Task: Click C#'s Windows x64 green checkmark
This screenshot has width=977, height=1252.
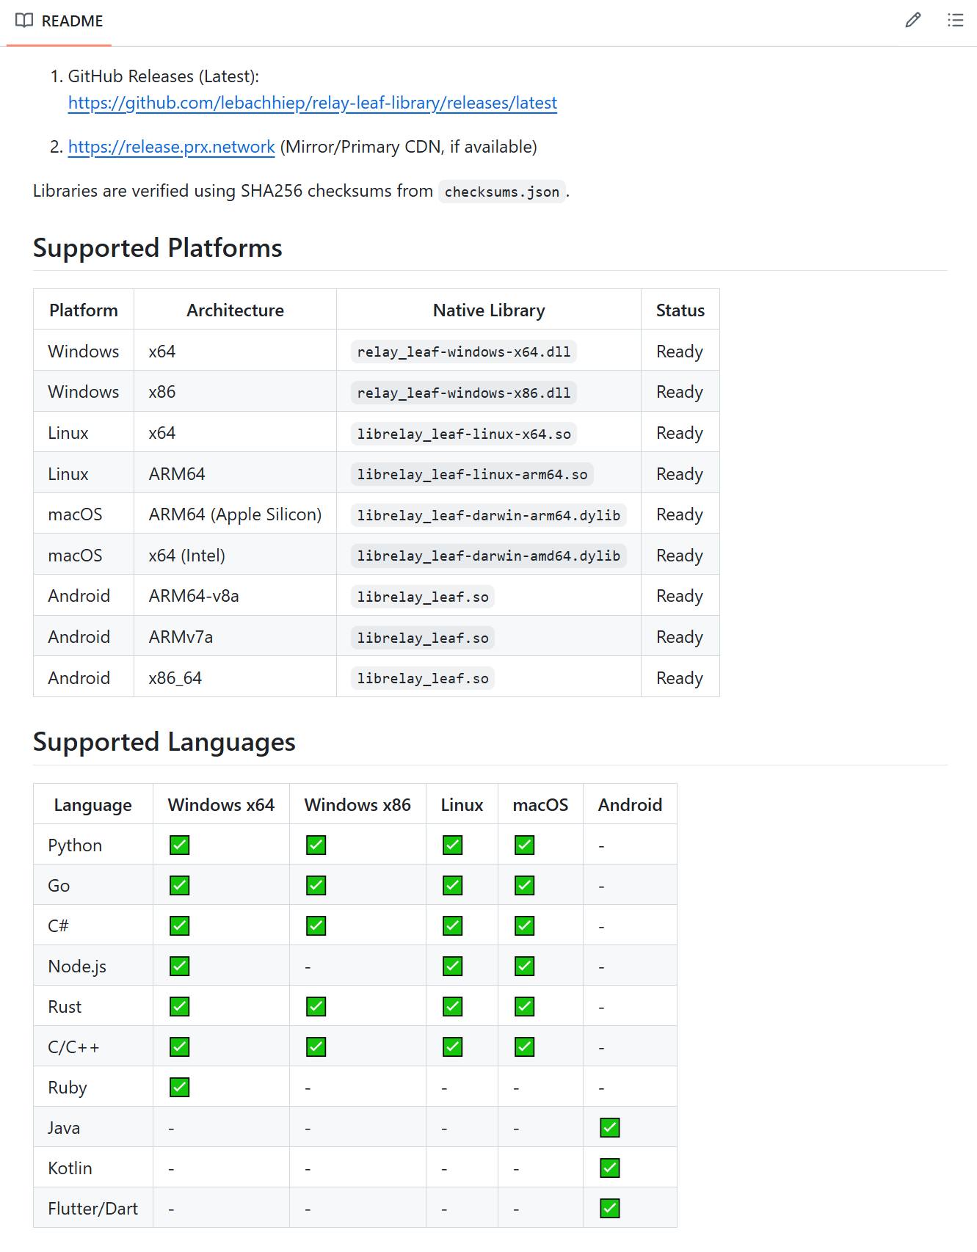Action: tap(180, 926)
